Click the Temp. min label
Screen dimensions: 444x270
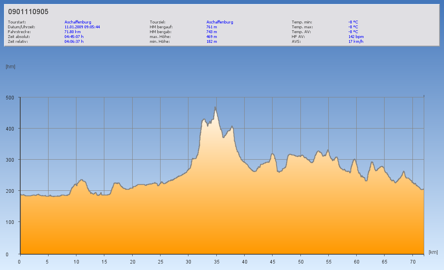click(302, 22)
